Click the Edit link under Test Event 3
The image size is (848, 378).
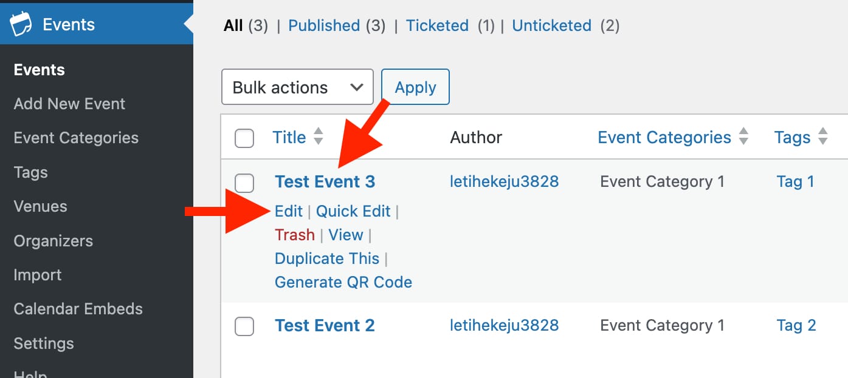click(288, 211)
